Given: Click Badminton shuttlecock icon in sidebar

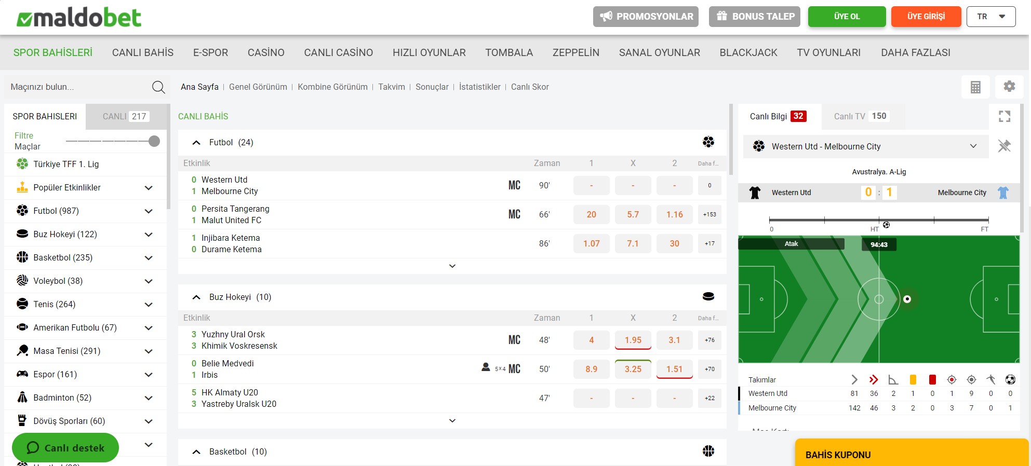Looking at the screenshot, I should [x=22, y=398].
